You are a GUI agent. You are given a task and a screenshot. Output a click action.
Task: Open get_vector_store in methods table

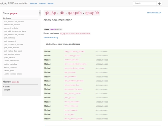(72, 93)
